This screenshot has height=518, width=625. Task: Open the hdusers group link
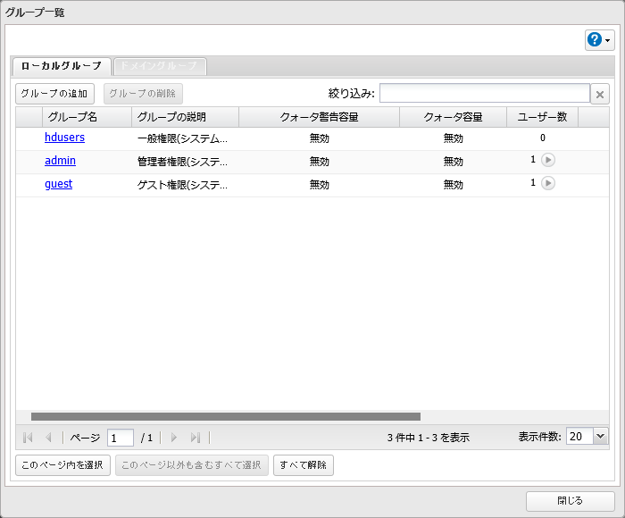[x=64, y=138]
